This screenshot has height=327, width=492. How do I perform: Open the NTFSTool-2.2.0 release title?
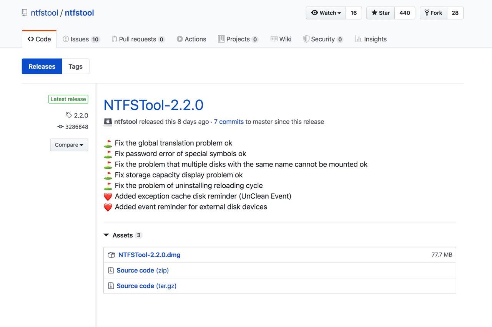point(153,105)
